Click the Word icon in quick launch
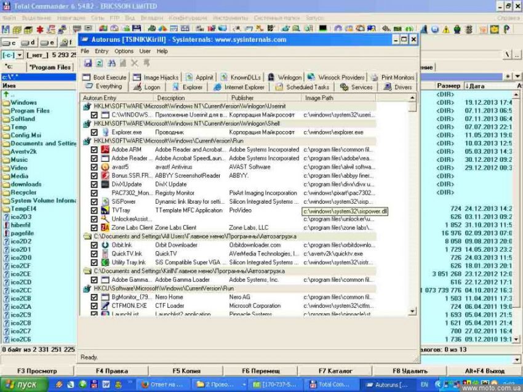Screen dimensions: 523x392 pyautogui.click(x=106, y=385)
